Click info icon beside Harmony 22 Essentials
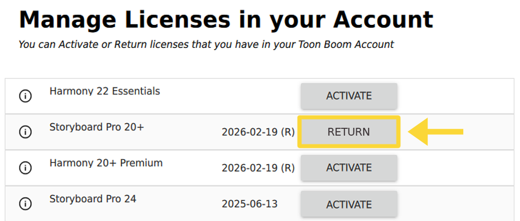The image size is (520, 221). [x=25, y=96]
